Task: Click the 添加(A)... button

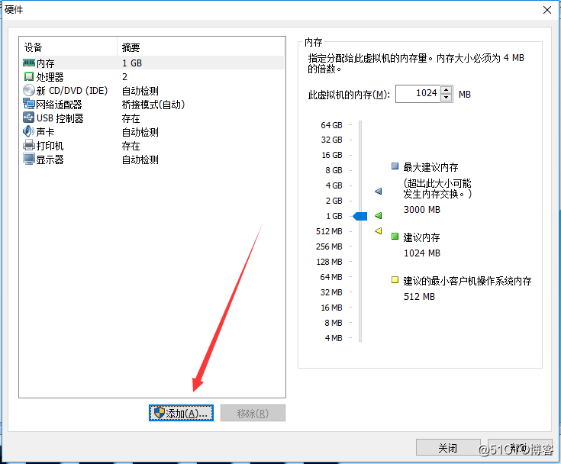Action: tap(181, 413)
